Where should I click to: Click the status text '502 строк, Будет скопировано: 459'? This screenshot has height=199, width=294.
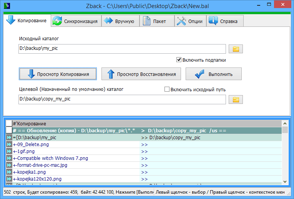40,192
